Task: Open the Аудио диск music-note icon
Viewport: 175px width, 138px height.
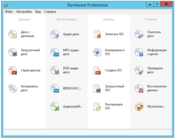Action: pos(55,34)
